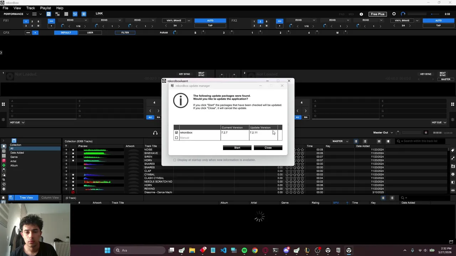Click the split-window icon above Collection tree
Image resolution: width=456 pixels, height=256 pixels.
point(14,141)
